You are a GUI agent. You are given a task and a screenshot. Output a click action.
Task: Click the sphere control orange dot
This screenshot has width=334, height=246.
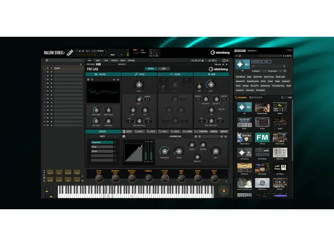tap(224, 191)
